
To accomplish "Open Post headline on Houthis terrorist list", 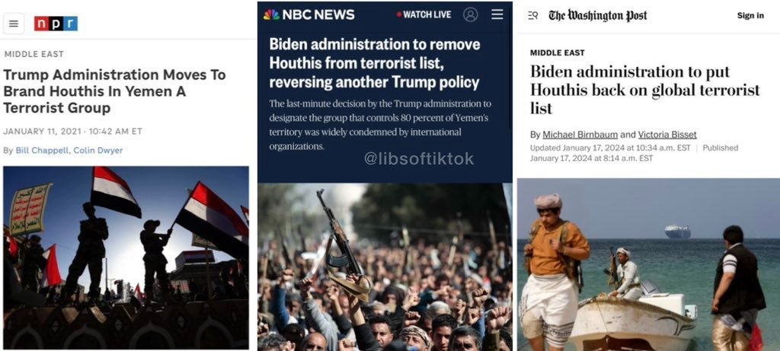I will pyautogui.click(x=644, y=90).
